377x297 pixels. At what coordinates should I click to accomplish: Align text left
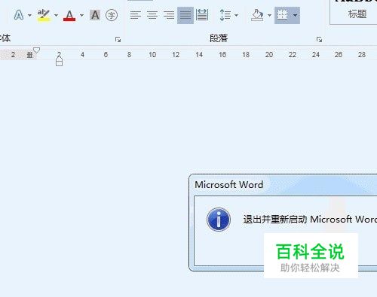pos(135,15)
